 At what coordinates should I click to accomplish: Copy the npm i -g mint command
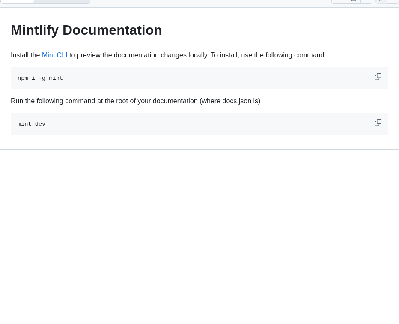pyautogui.click(x=378, y=77)
